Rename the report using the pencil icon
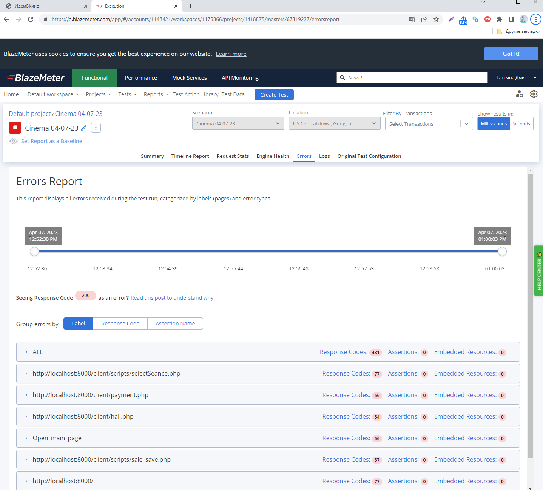This screenshot has width=543, height=490. [84, 128]
